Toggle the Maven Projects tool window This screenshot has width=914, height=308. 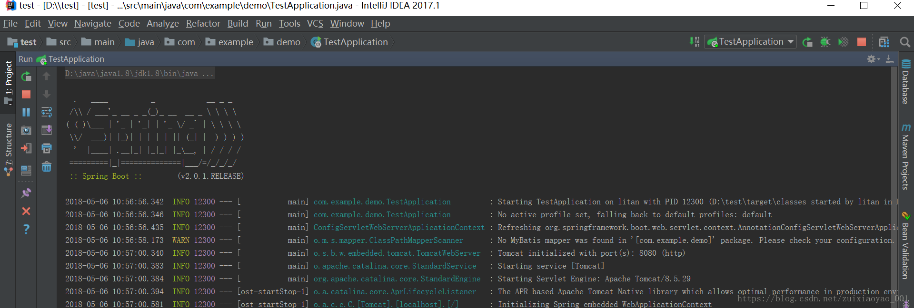[905, 157]
